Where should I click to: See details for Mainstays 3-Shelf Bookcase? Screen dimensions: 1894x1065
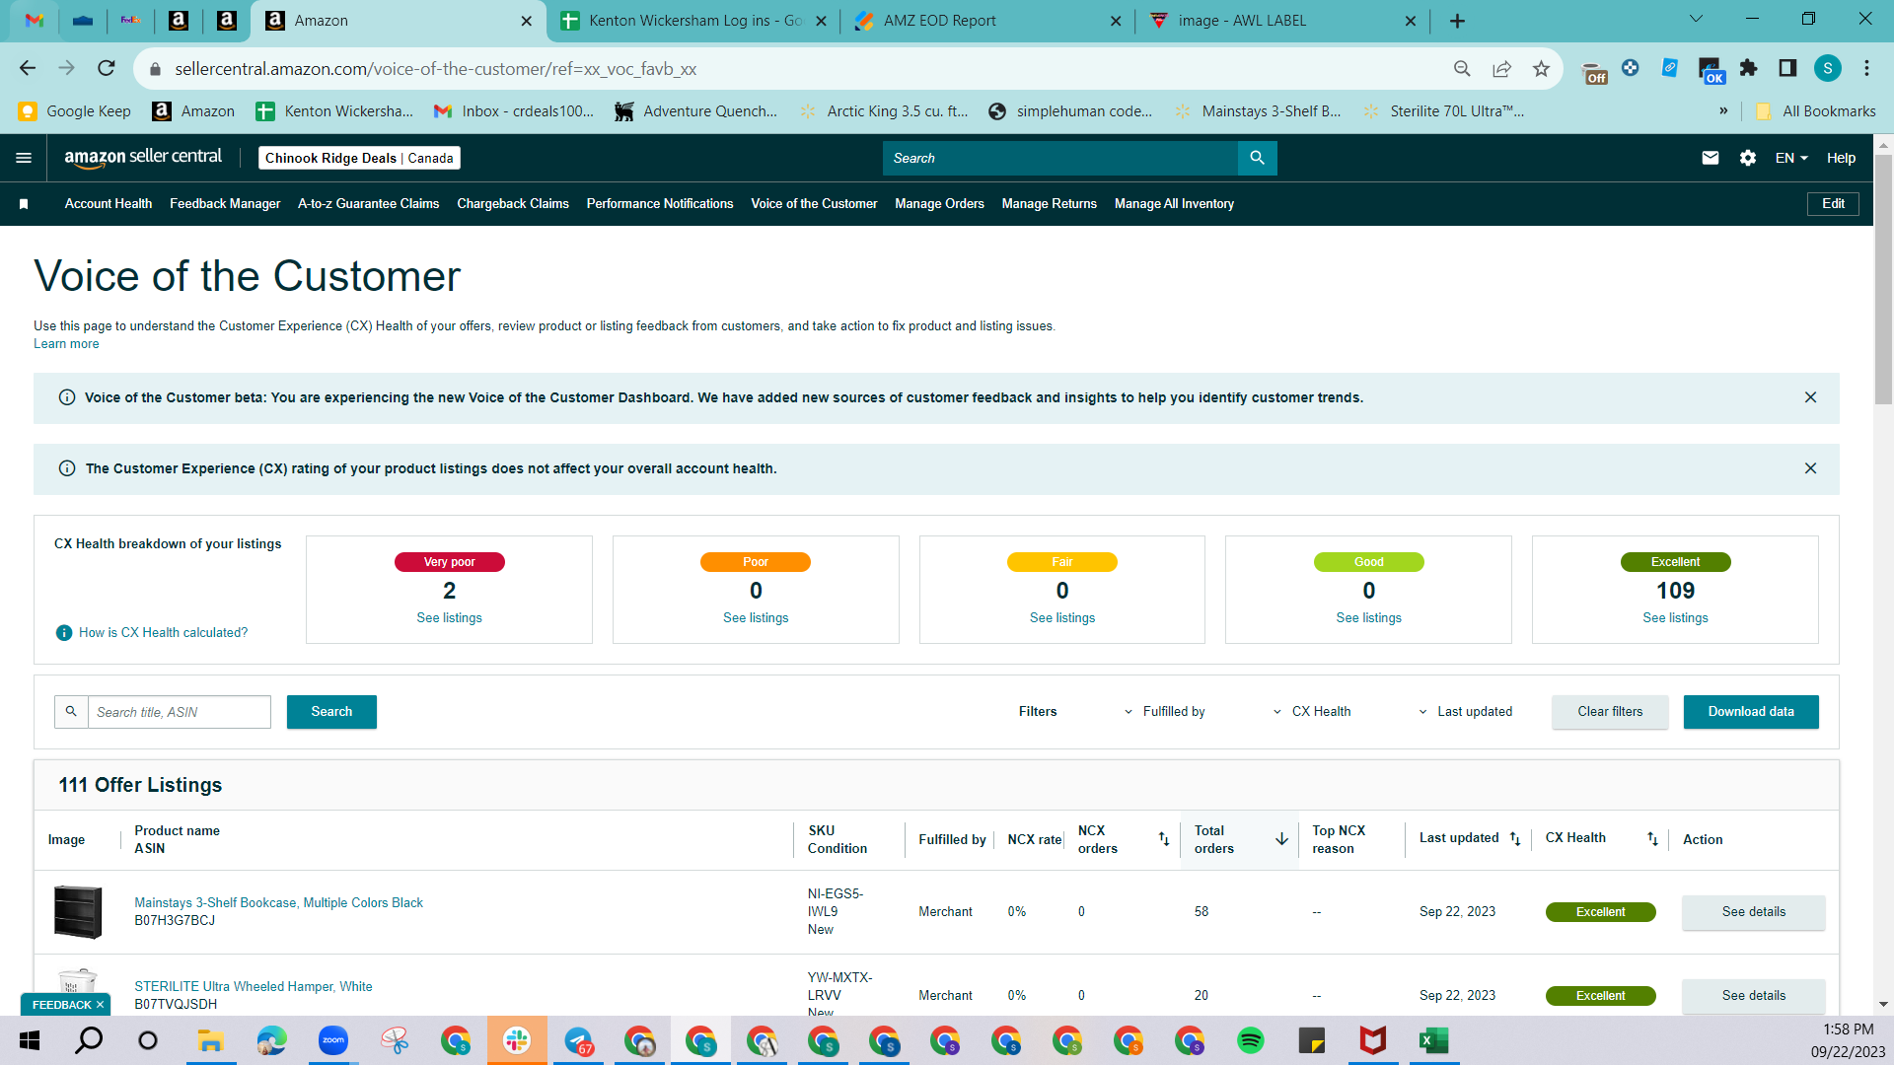pyautogui.click(x=1753, y=912)
